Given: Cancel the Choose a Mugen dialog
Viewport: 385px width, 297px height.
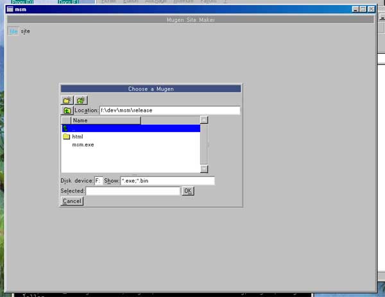Looking at the screenshot, I should pos(72,201).
